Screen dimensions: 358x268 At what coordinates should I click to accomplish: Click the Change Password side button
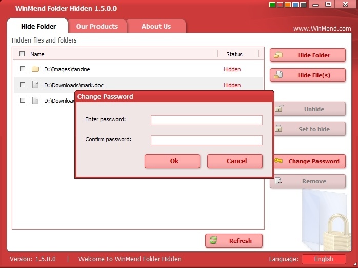[x=310, y=161]
